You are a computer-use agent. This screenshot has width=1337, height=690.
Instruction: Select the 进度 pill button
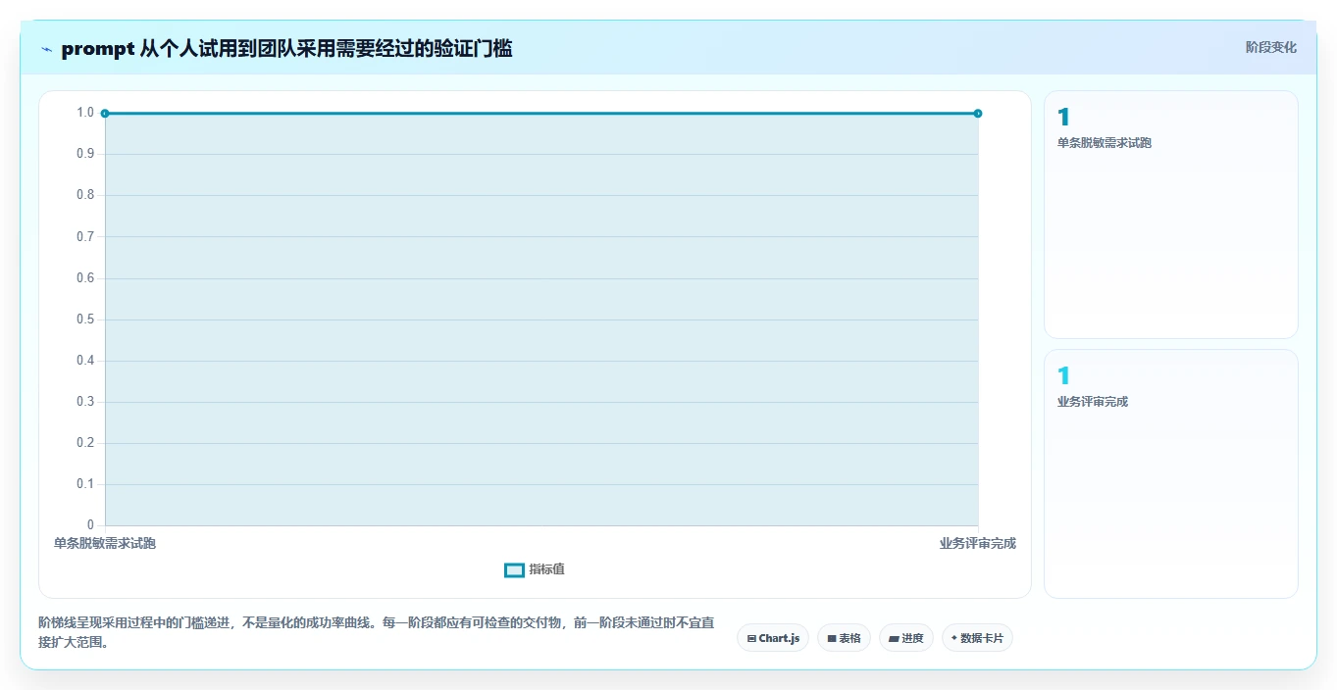(906, 638)
